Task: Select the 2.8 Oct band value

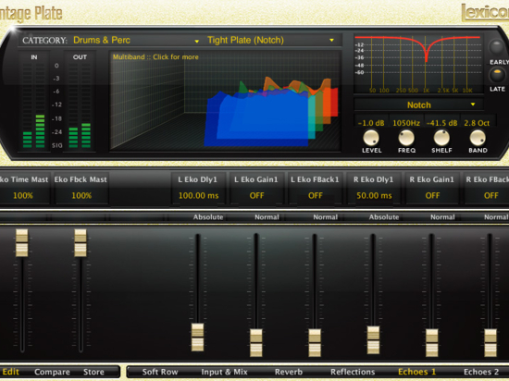Action: [477, 123]
